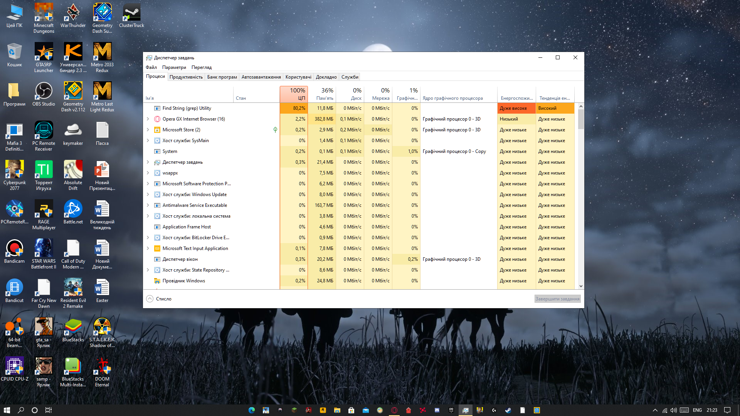The width and height of the screenshot is (740, 416).
Task: Select the Find String (grep) Utility process
Action: pos(187,108)
